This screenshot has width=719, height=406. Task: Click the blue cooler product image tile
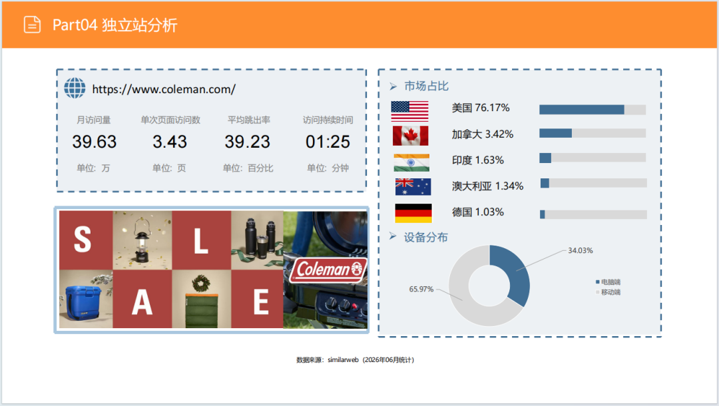click(x=86, y=299)
